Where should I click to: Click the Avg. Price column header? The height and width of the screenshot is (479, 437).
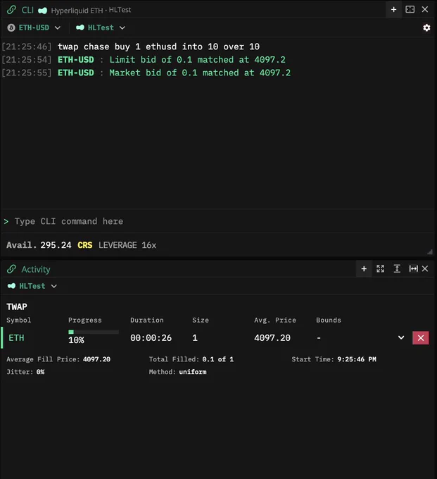pos(275,320)
